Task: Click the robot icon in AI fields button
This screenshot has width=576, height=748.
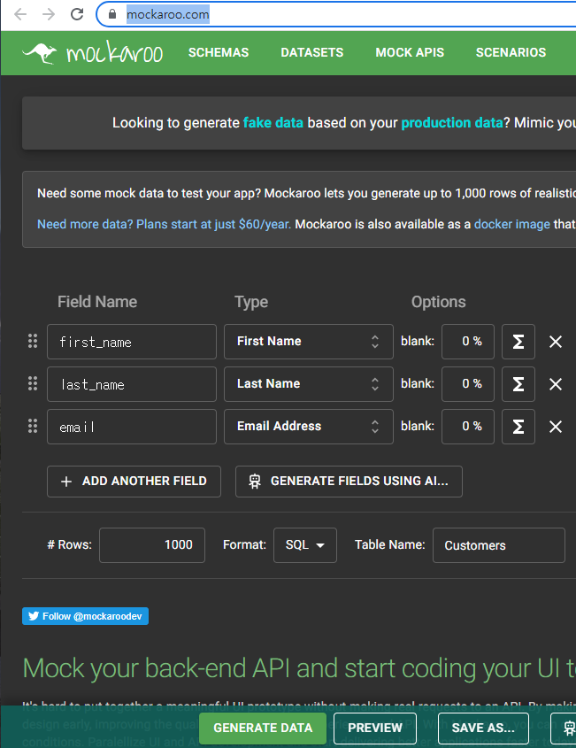Action: click(255, 482)
